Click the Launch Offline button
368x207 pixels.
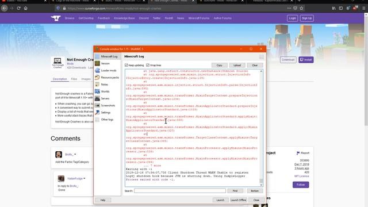pyautogui.click(x=238, y=200)
